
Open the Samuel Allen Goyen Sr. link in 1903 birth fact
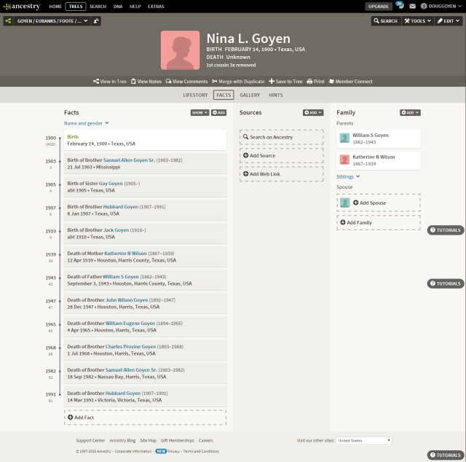129,160
